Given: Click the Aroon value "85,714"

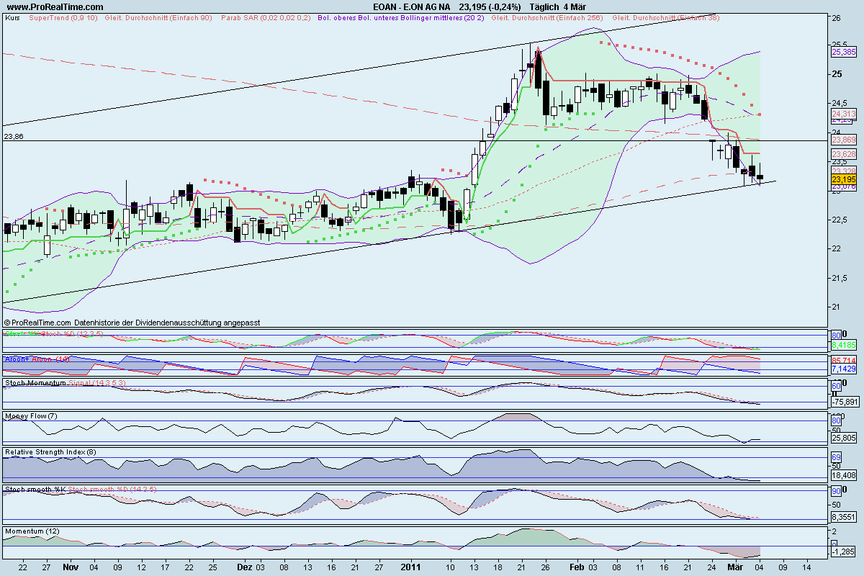Looking at the screenshot, I should [844, 360].
